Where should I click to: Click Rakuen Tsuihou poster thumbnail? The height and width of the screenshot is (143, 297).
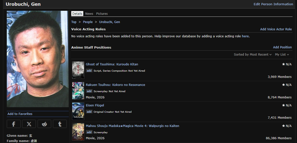coord(78,91)
